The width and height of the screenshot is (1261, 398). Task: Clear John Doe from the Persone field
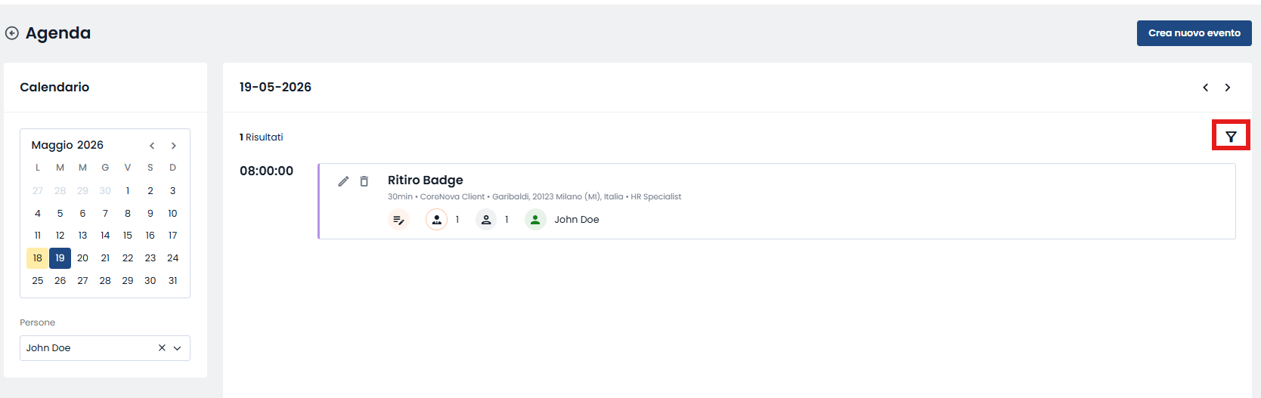click(x=162, y=348)
